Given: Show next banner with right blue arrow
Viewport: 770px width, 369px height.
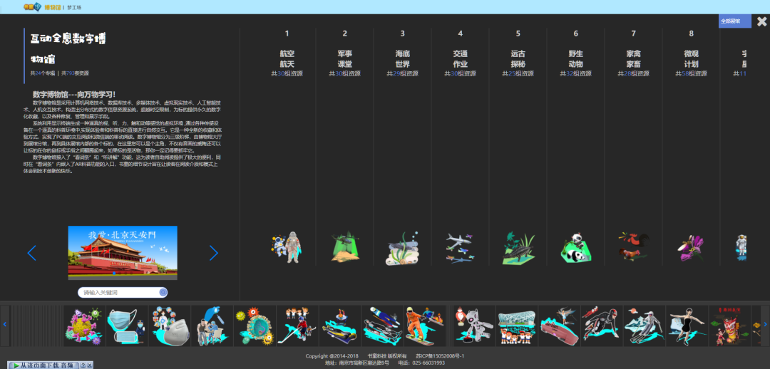Looking at the screenshot, I should [x=214, y=253].
